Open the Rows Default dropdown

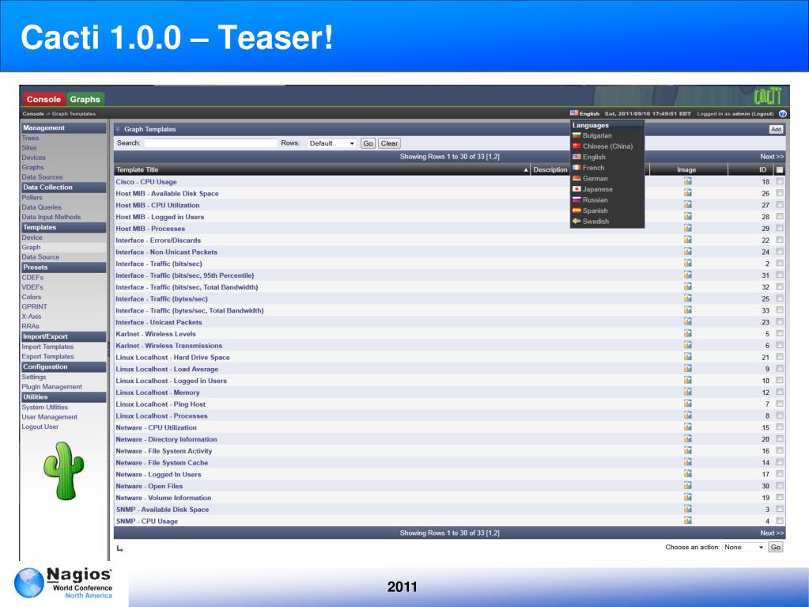pyautogui.click(x=331, y=143)
